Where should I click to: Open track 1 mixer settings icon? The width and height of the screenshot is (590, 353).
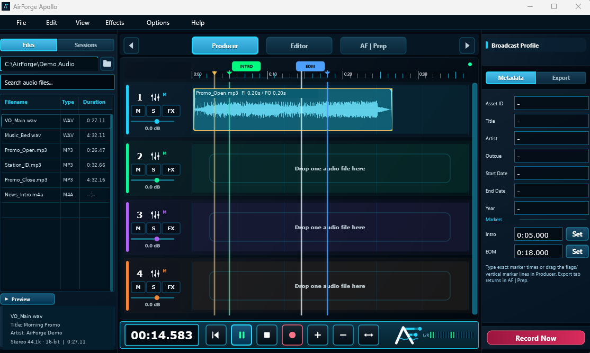[x=155, y=97]
